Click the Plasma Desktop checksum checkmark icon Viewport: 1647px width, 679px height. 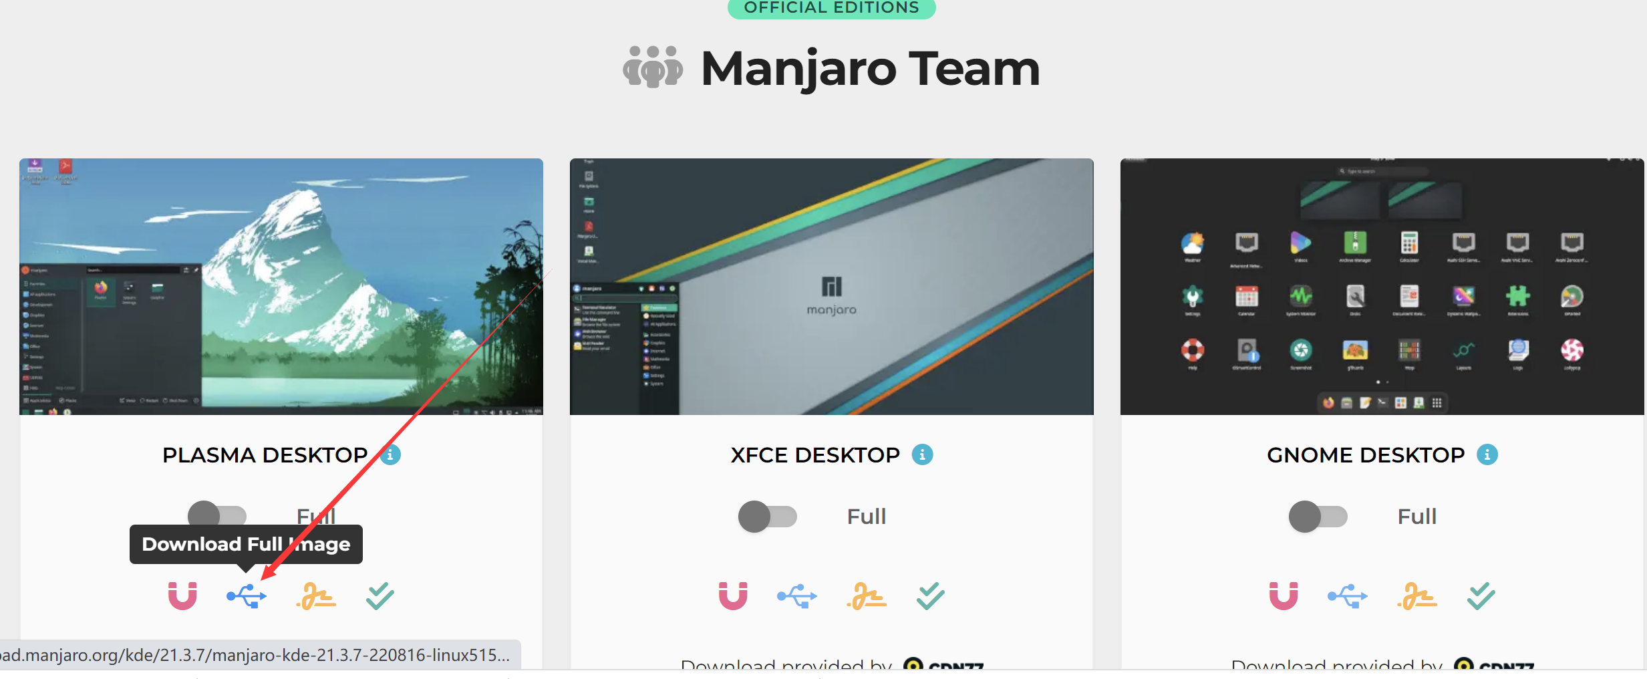coord(380,596)
